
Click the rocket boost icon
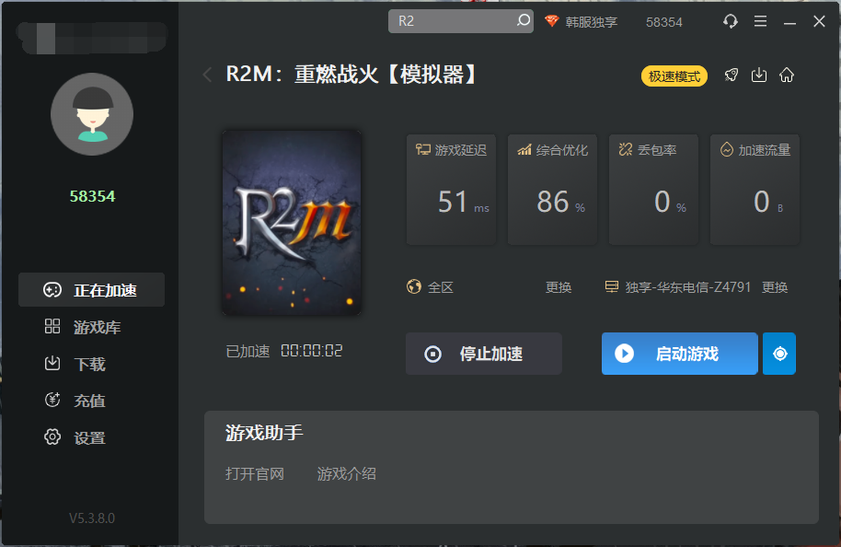pyautogui.click(x=732, y=76)
